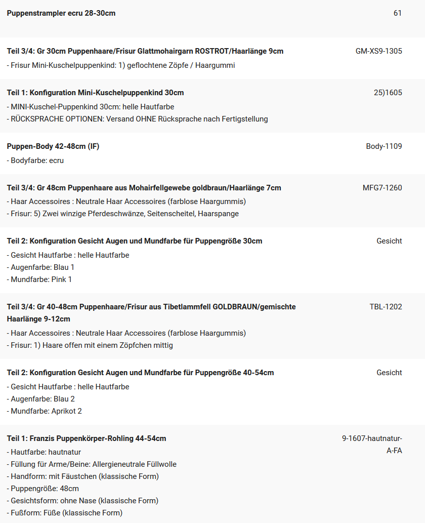Click the Mundfarbe: Aprikot 2 option

45,411
